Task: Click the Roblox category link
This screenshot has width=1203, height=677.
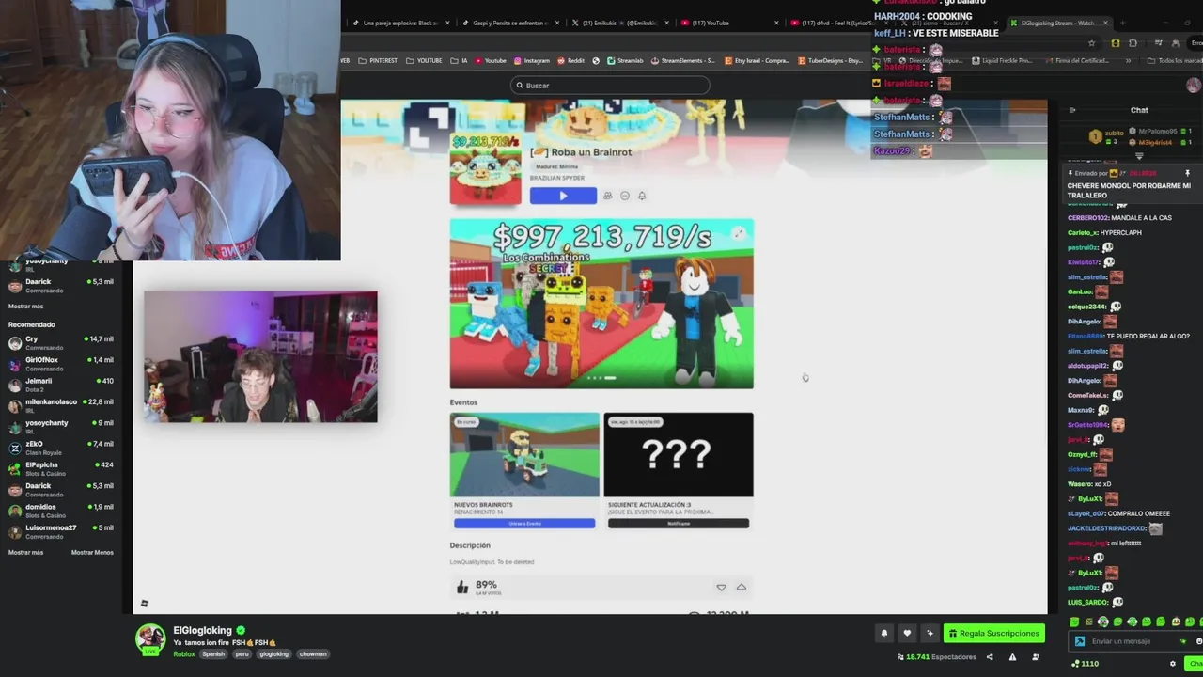Action: (183, 654)
